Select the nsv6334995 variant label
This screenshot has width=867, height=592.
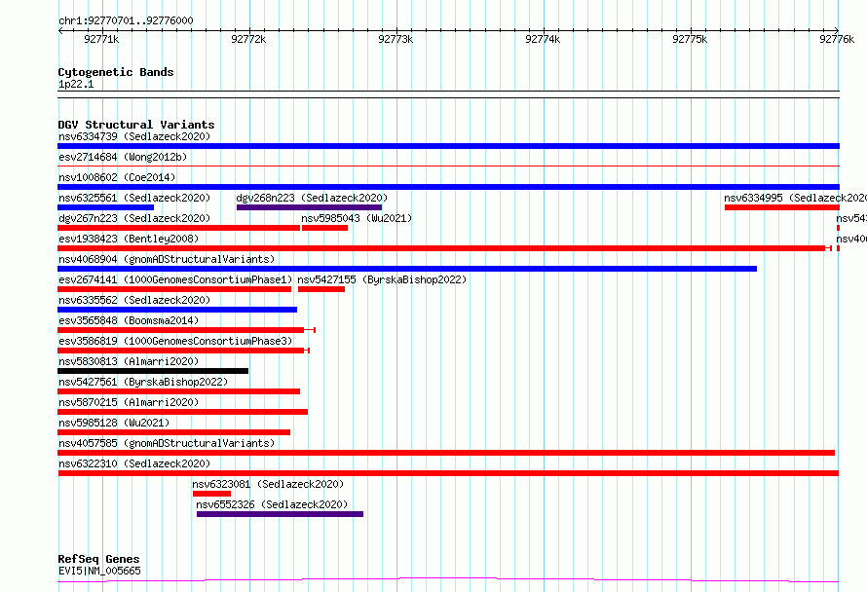tap(795, 198)
